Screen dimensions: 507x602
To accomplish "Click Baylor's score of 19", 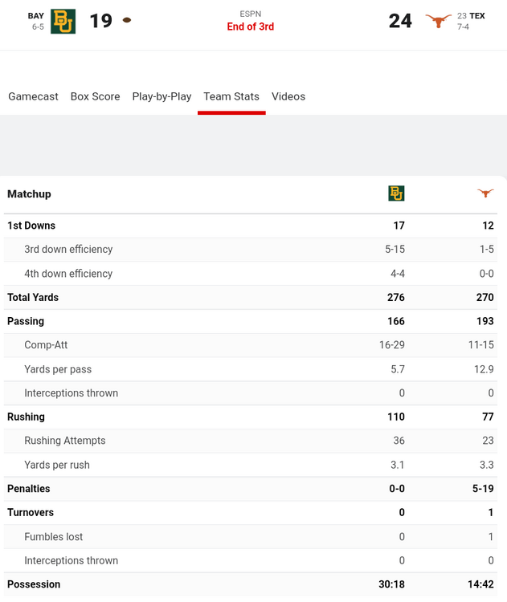I will (x=100, y=21).
